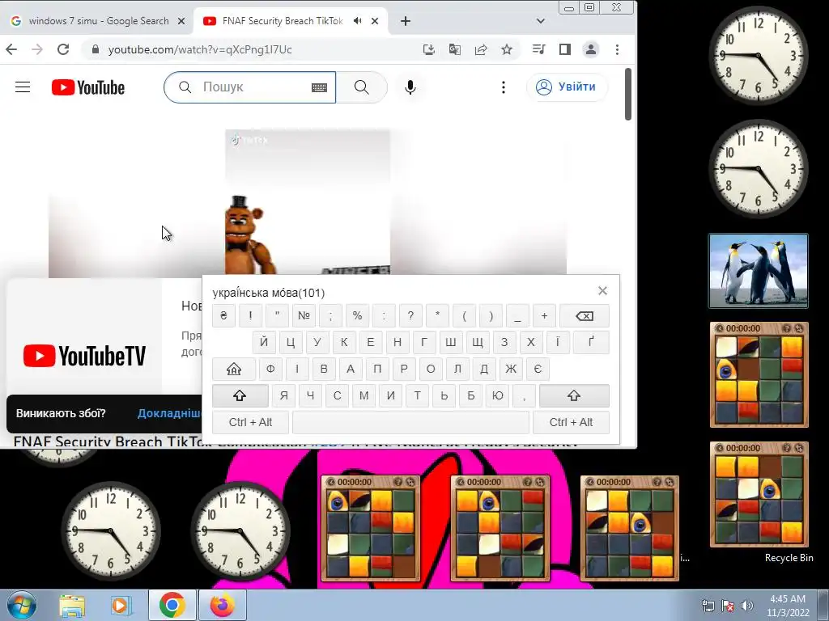Open the YouTube hamburger guide menu

(x=23, y=87)
